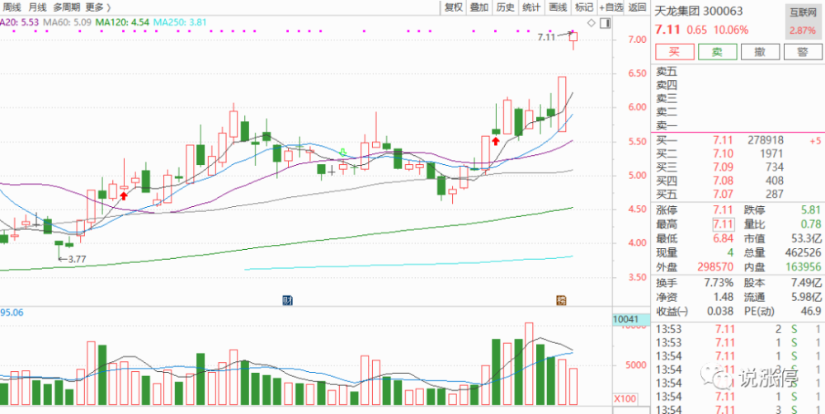
Task: Click the 7.11 high price annotation on chart
Action: click(546, 37)
